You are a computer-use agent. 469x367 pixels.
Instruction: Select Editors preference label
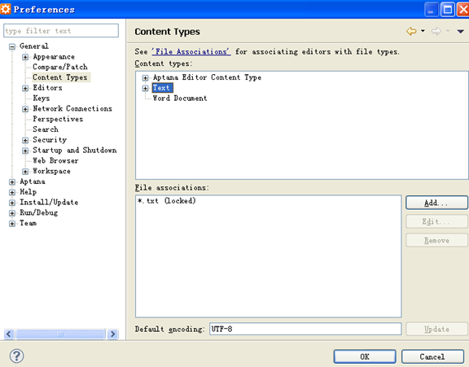pyautogui.click(x=47, y=88)
